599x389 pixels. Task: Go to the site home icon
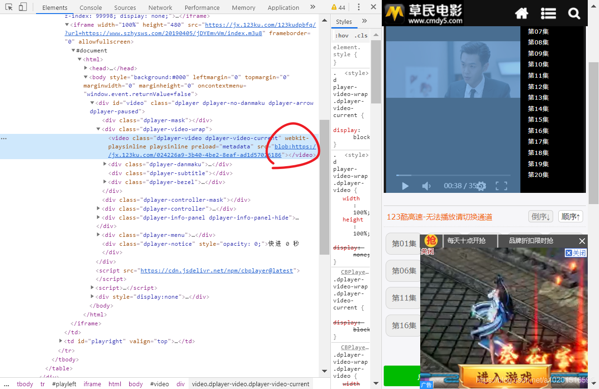pyautogui.click(x=522, y=14)
